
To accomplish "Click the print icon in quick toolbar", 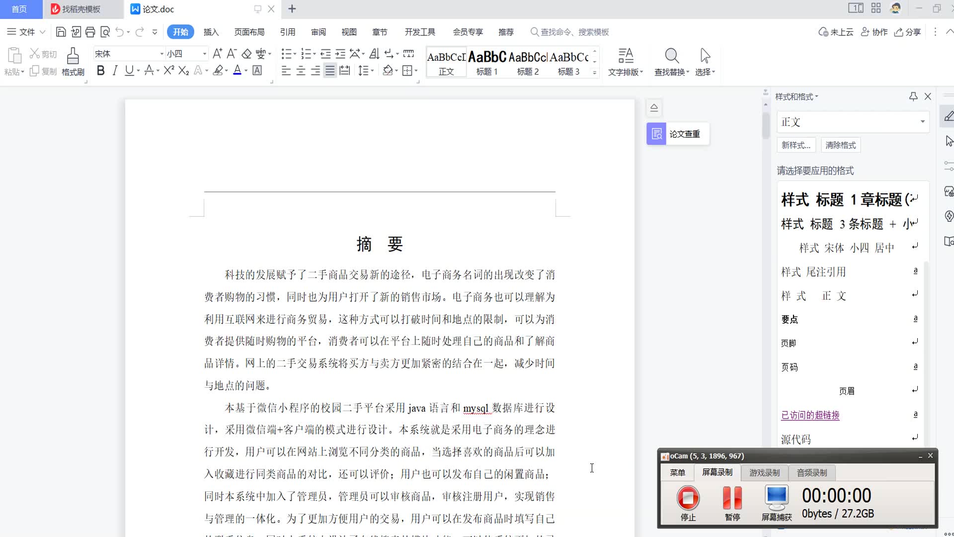I will (x=90, y=32).
